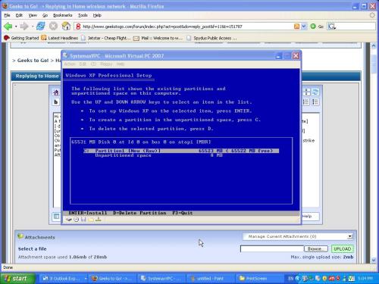The height and width of the screenshot is (284, 379).
Task: Open Jetstar - Cheap Flight bookmark
Action: tap(105, 38)
